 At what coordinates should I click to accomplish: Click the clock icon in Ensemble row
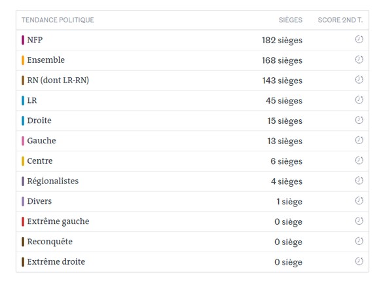[359, 60]
